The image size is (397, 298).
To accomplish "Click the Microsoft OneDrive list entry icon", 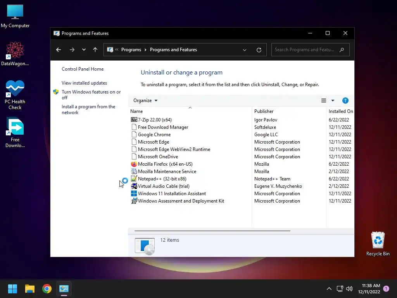I will (134, 157).
